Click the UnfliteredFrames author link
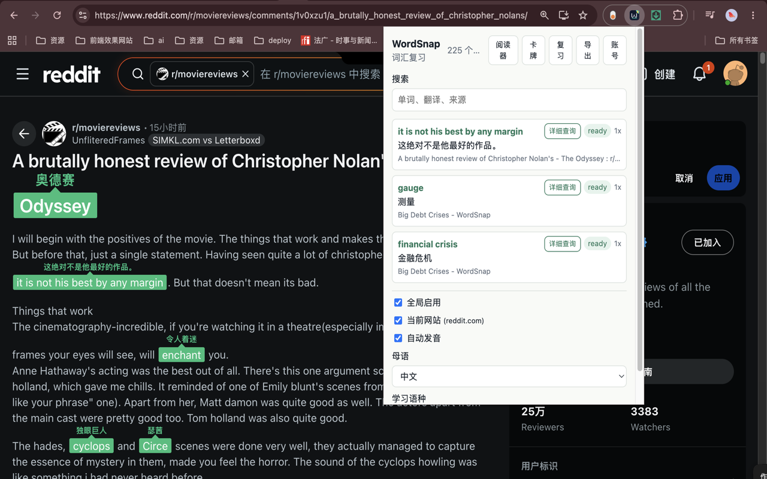Screen dimensions: 767x479 click(x=108, y=140)
